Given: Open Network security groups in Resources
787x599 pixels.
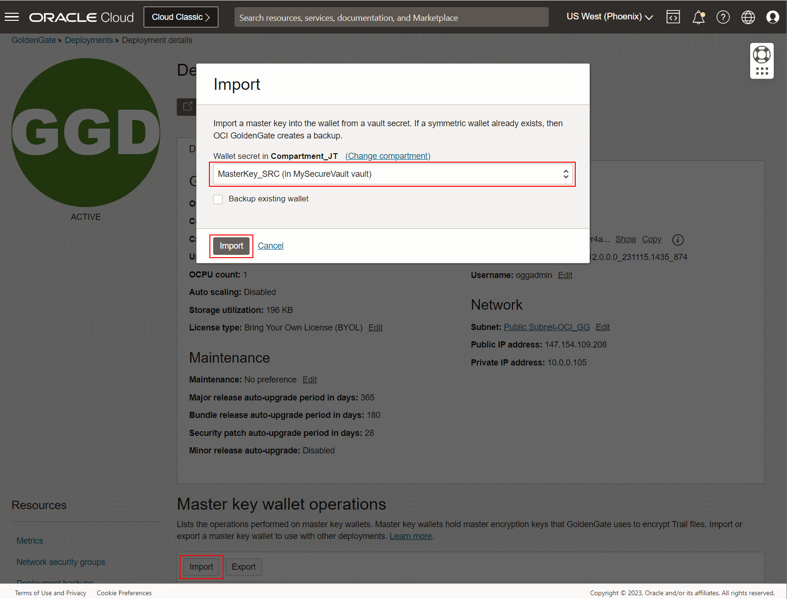Looking at the screenshot, I should 61,562.
